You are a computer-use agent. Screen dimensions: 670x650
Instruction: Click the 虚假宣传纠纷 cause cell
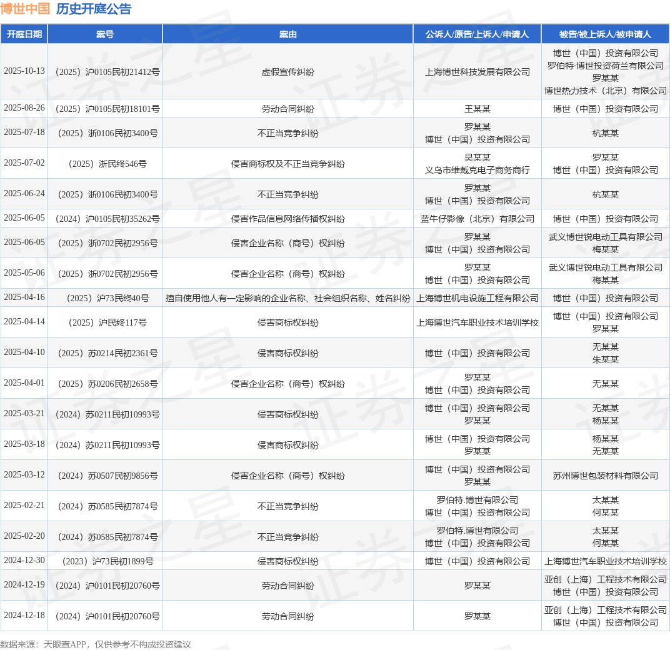pyautogui.click(x=288, y=72)
